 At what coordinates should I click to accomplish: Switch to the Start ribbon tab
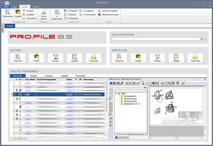[x=15, y=7]
